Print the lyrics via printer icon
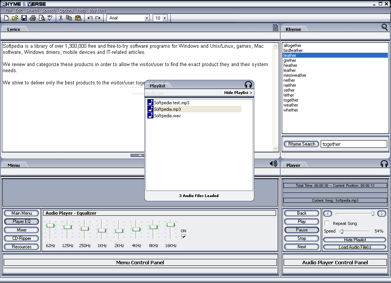 tap(33, 18)
